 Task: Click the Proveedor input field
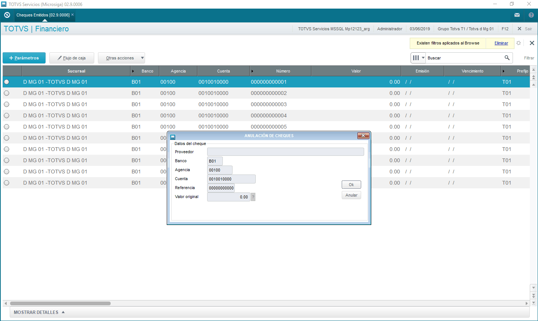pos(286,152)
